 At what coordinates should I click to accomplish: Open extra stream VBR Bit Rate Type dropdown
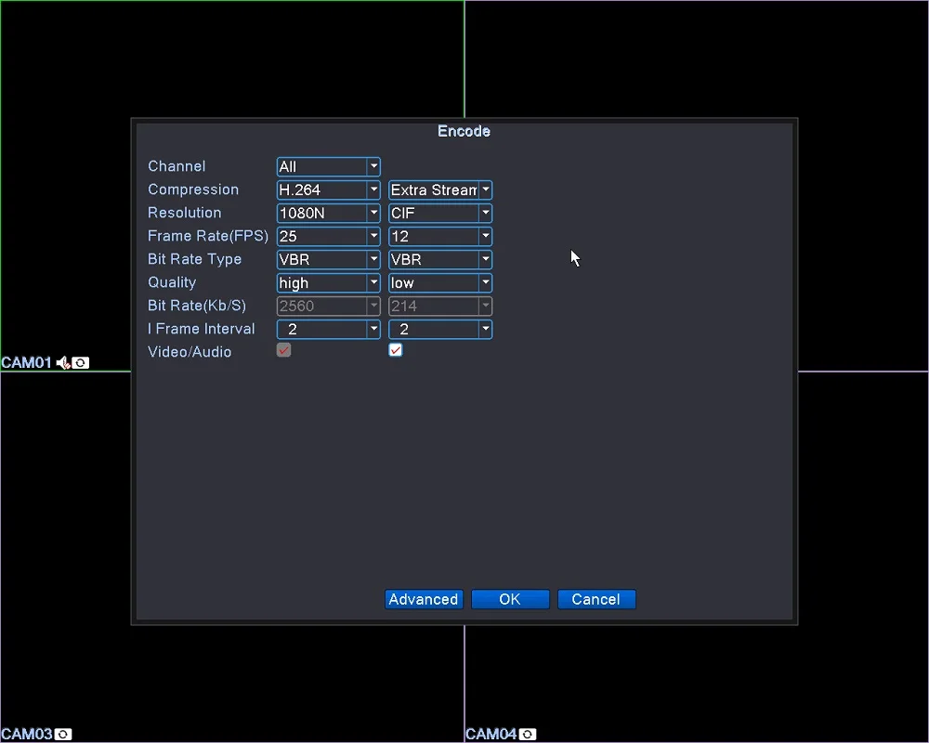(x=440, y=259)
